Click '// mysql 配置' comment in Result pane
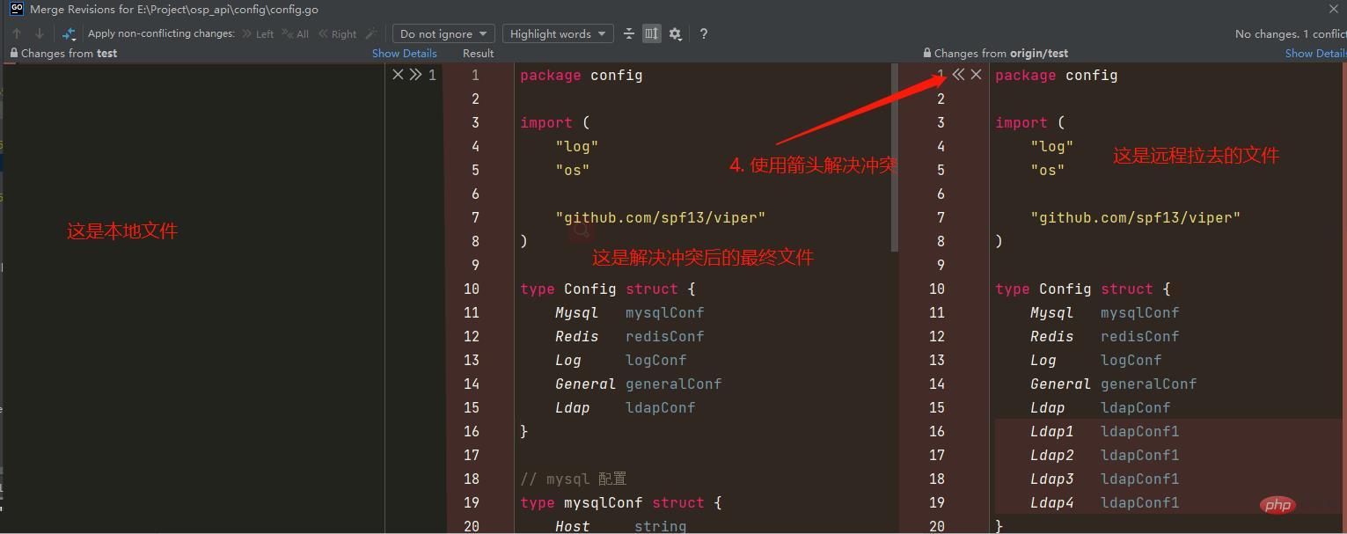Screen dimensions: 1347x534 tap(573, 479)
